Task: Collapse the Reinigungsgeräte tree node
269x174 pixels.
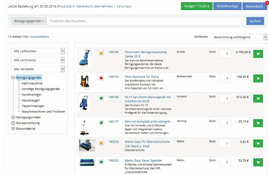Action: [13, 78]
